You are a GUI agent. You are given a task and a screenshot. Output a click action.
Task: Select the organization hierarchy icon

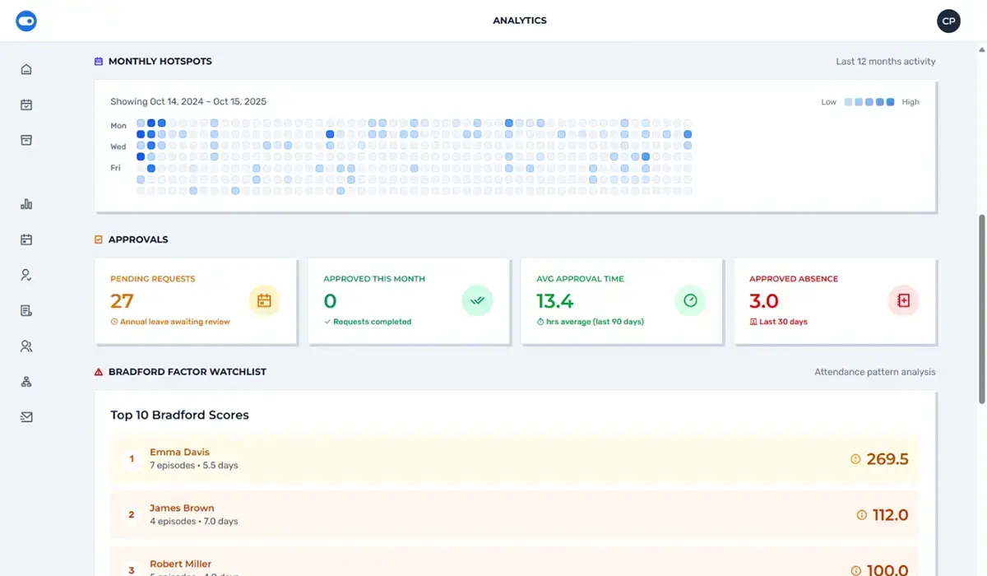pos(26,381)
